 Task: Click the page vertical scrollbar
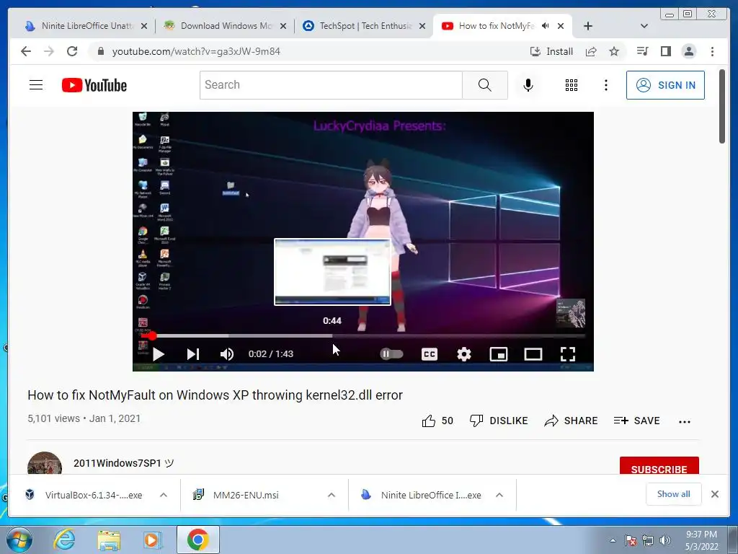click(722, 107)
